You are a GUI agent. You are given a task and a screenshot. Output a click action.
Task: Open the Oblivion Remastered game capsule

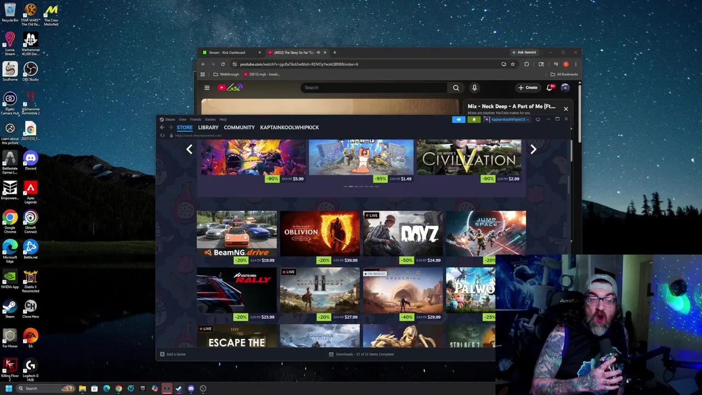[319, 237]
